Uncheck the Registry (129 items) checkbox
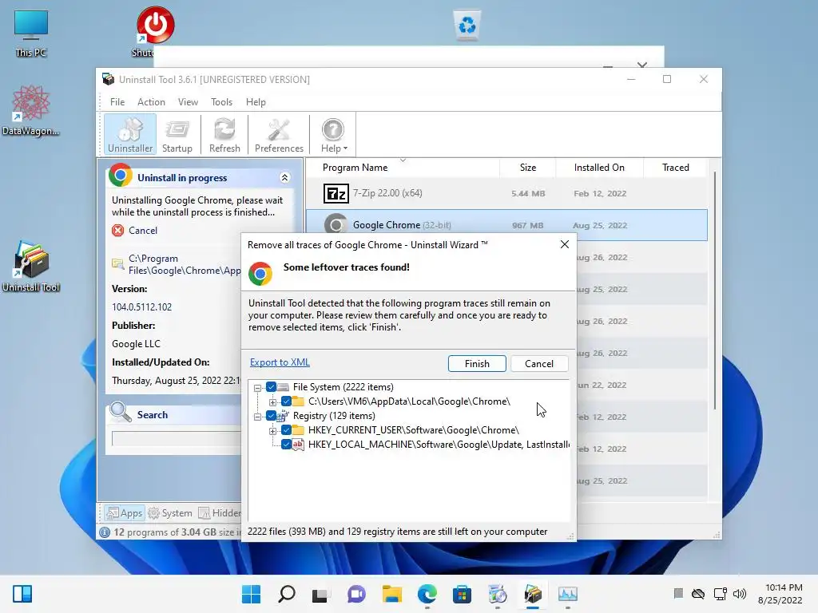The image size is (818, 613). (271, 415)
